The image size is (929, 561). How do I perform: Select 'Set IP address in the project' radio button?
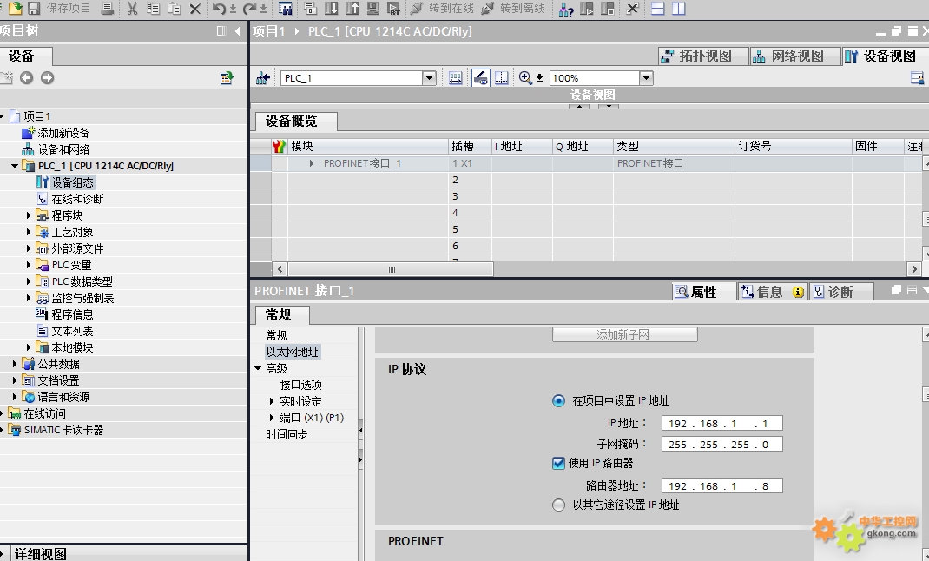[x=558, y=401]
